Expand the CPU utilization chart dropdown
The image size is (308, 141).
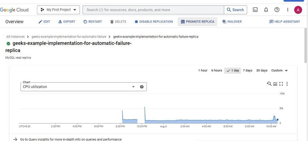tap(133, 87)
